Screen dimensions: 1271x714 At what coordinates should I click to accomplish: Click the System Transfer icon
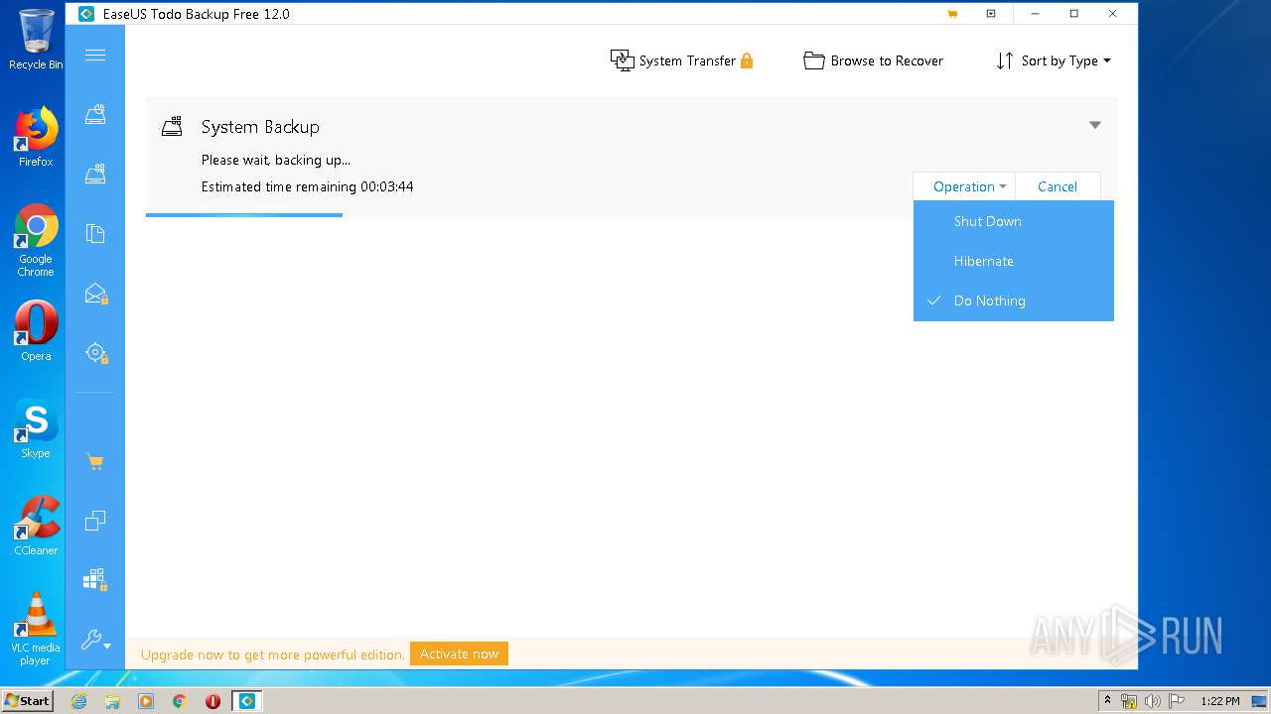pyautogui.click(x=622, y=60)
